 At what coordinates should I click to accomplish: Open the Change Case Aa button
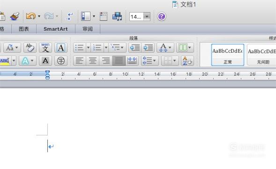click(12, 48)
